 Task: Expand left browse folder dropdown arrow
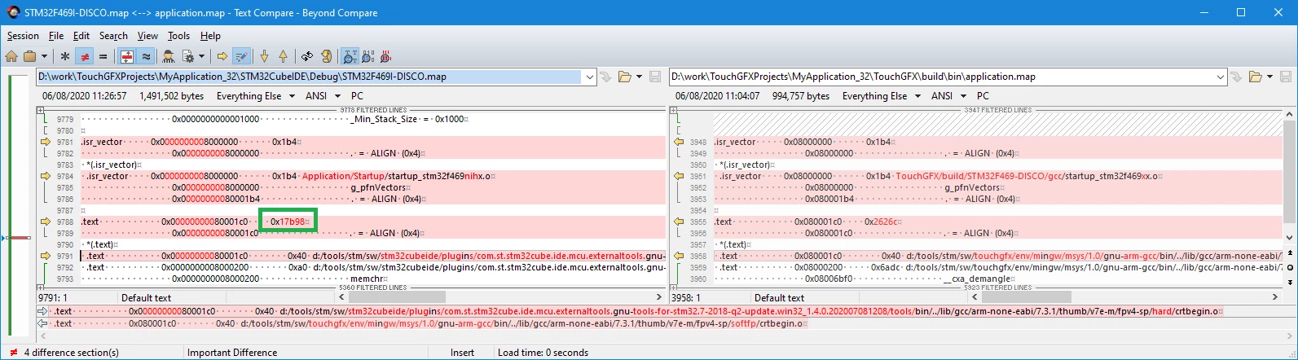pos(638,77)
